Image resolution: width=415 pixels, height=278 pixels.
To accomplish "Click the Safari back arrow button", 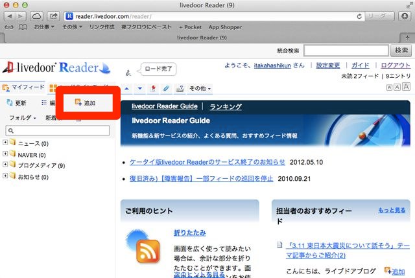I will pyautogui.click(x=10, y=16).
